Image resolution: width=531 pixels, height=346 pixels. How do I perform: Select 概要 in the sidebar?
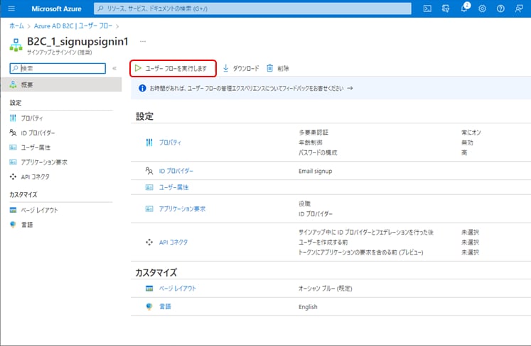click(61, 84)
